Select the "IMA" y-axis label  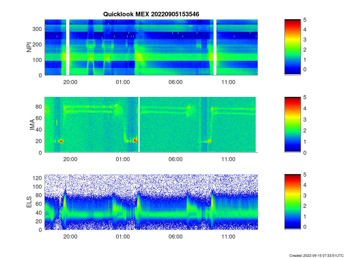tap(32, 125)
